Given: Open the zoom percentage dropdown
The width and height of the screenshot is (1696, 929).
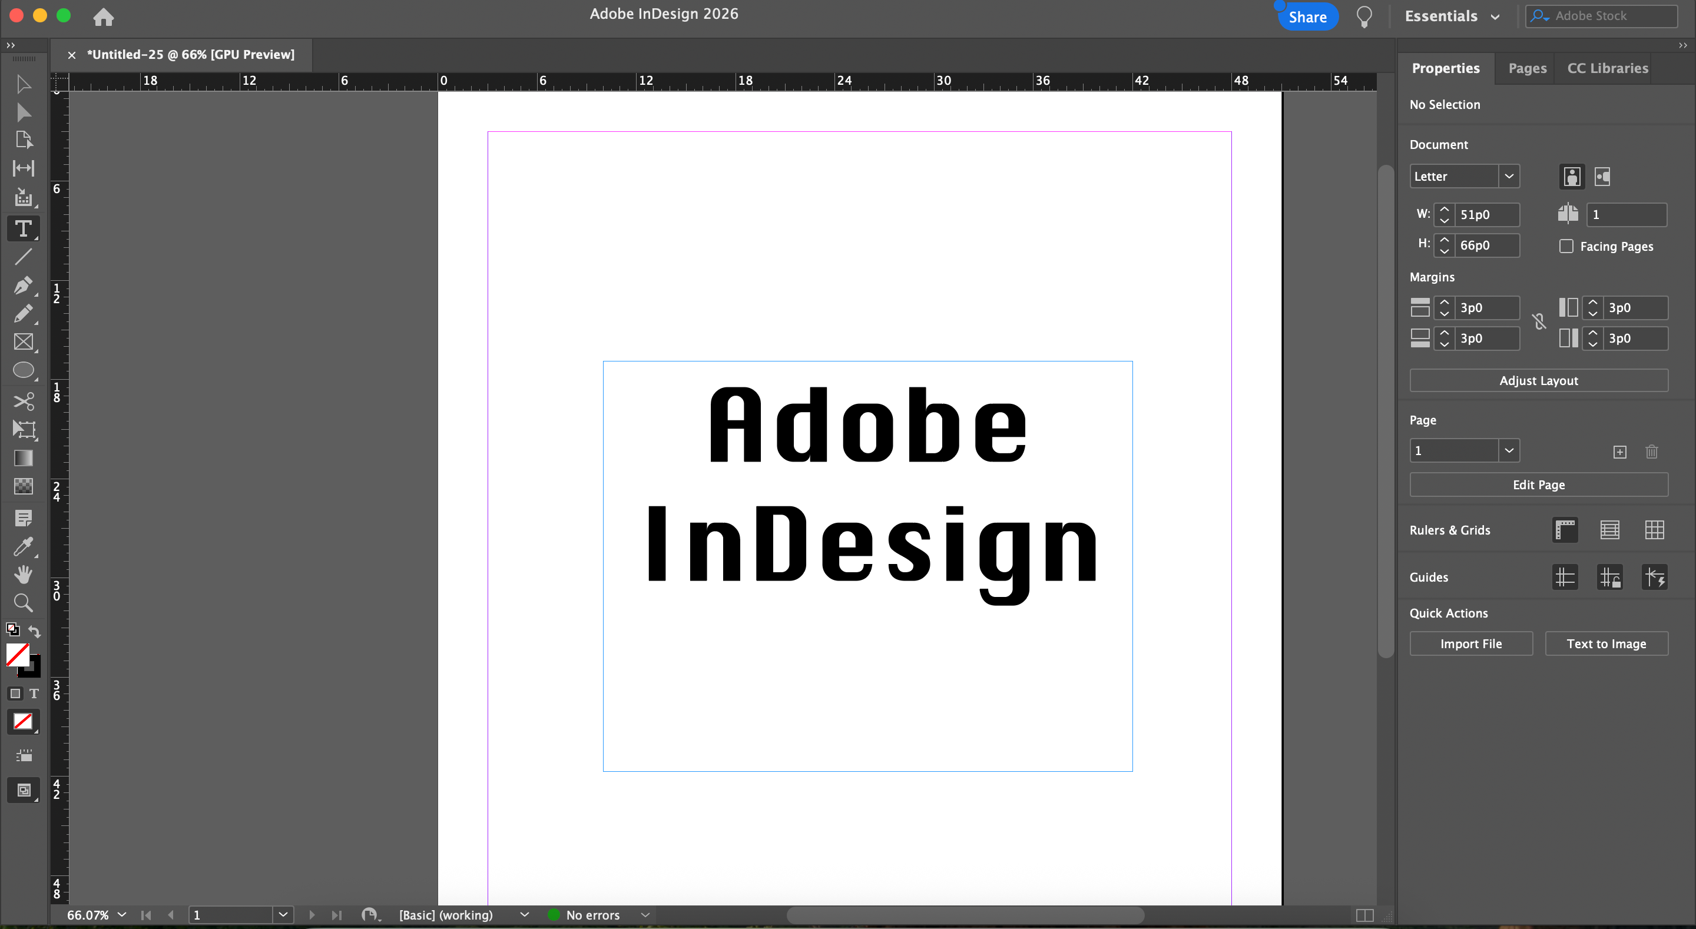Looking at the screenshot, I should [x=122, y=914].
